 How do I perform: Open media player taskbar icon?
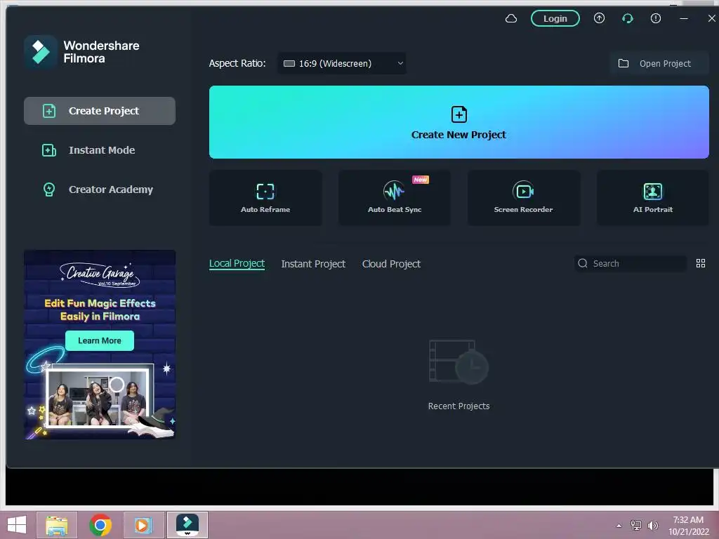pos(143,525)
